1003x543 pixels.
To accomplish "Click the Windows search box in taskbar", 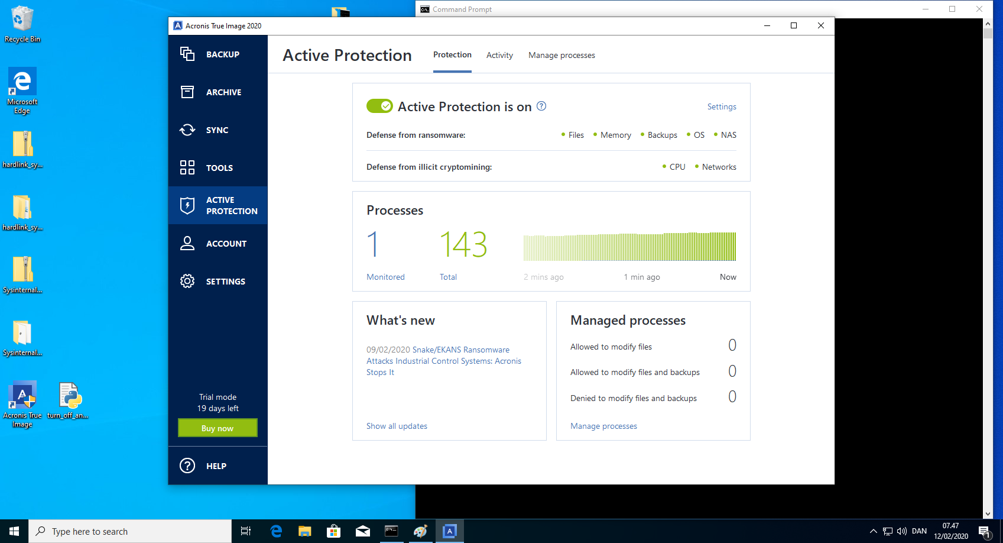I will (130, 531).
